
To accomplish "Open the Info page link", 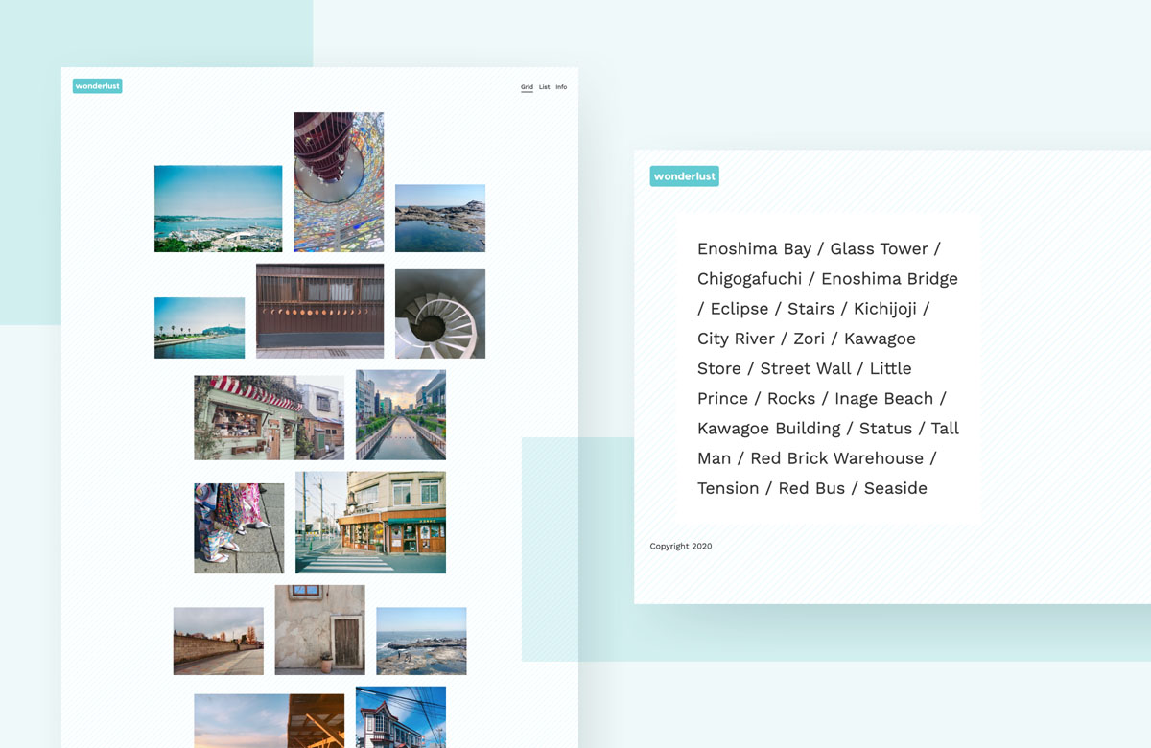I will pos(561,87).
